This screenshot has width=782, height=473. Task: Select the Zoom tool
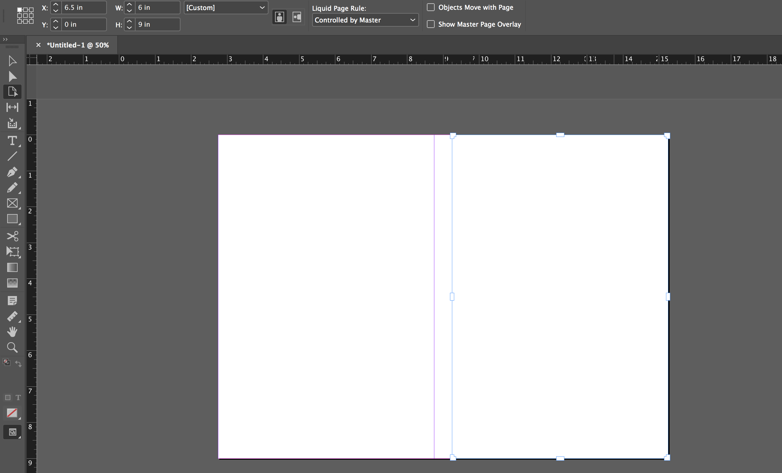pos(12,347)
